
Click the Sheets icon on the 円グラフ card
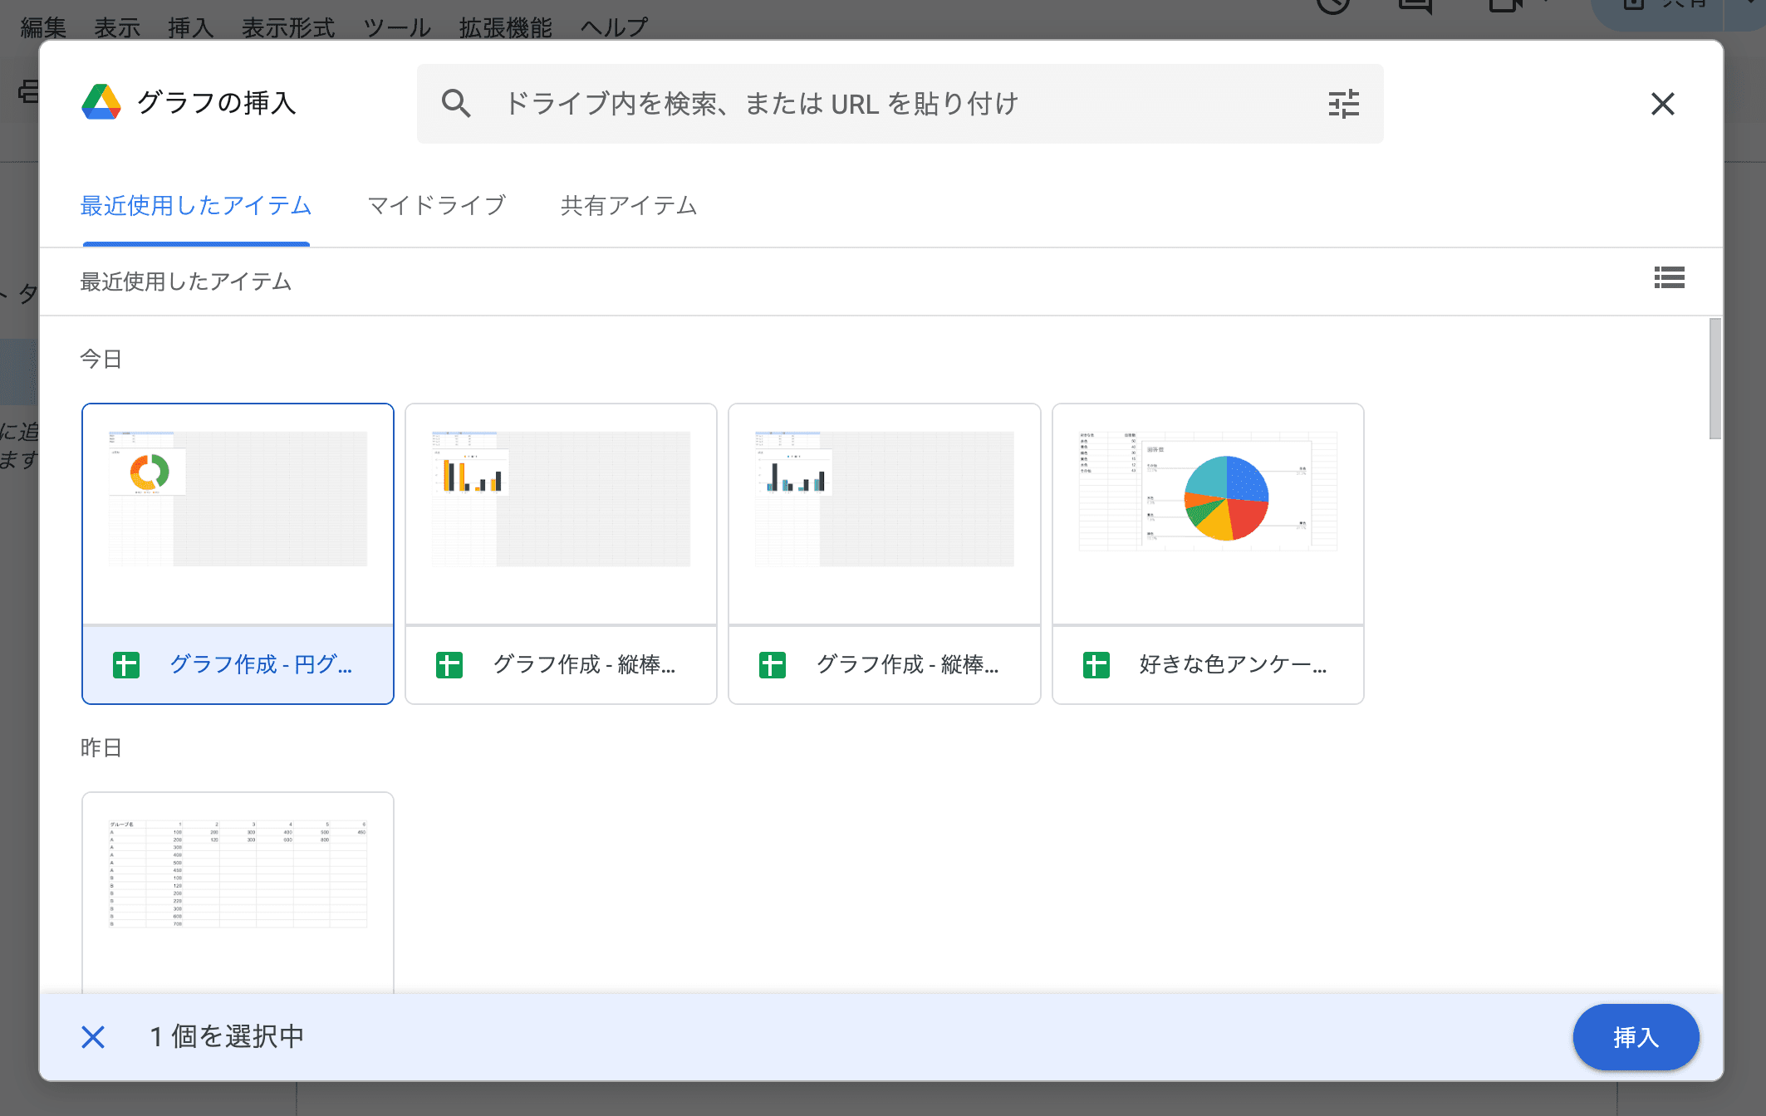(125, 664)
